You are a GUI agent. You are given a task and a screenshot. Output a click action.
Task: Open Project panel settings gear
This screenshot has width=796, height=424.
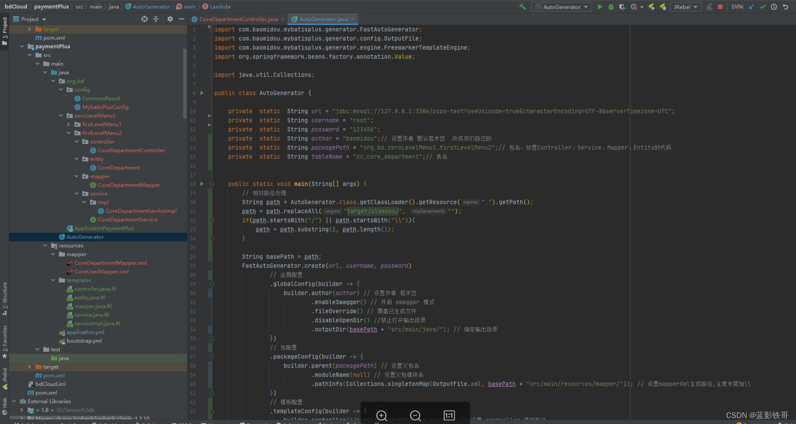click(x=170, y=19)
